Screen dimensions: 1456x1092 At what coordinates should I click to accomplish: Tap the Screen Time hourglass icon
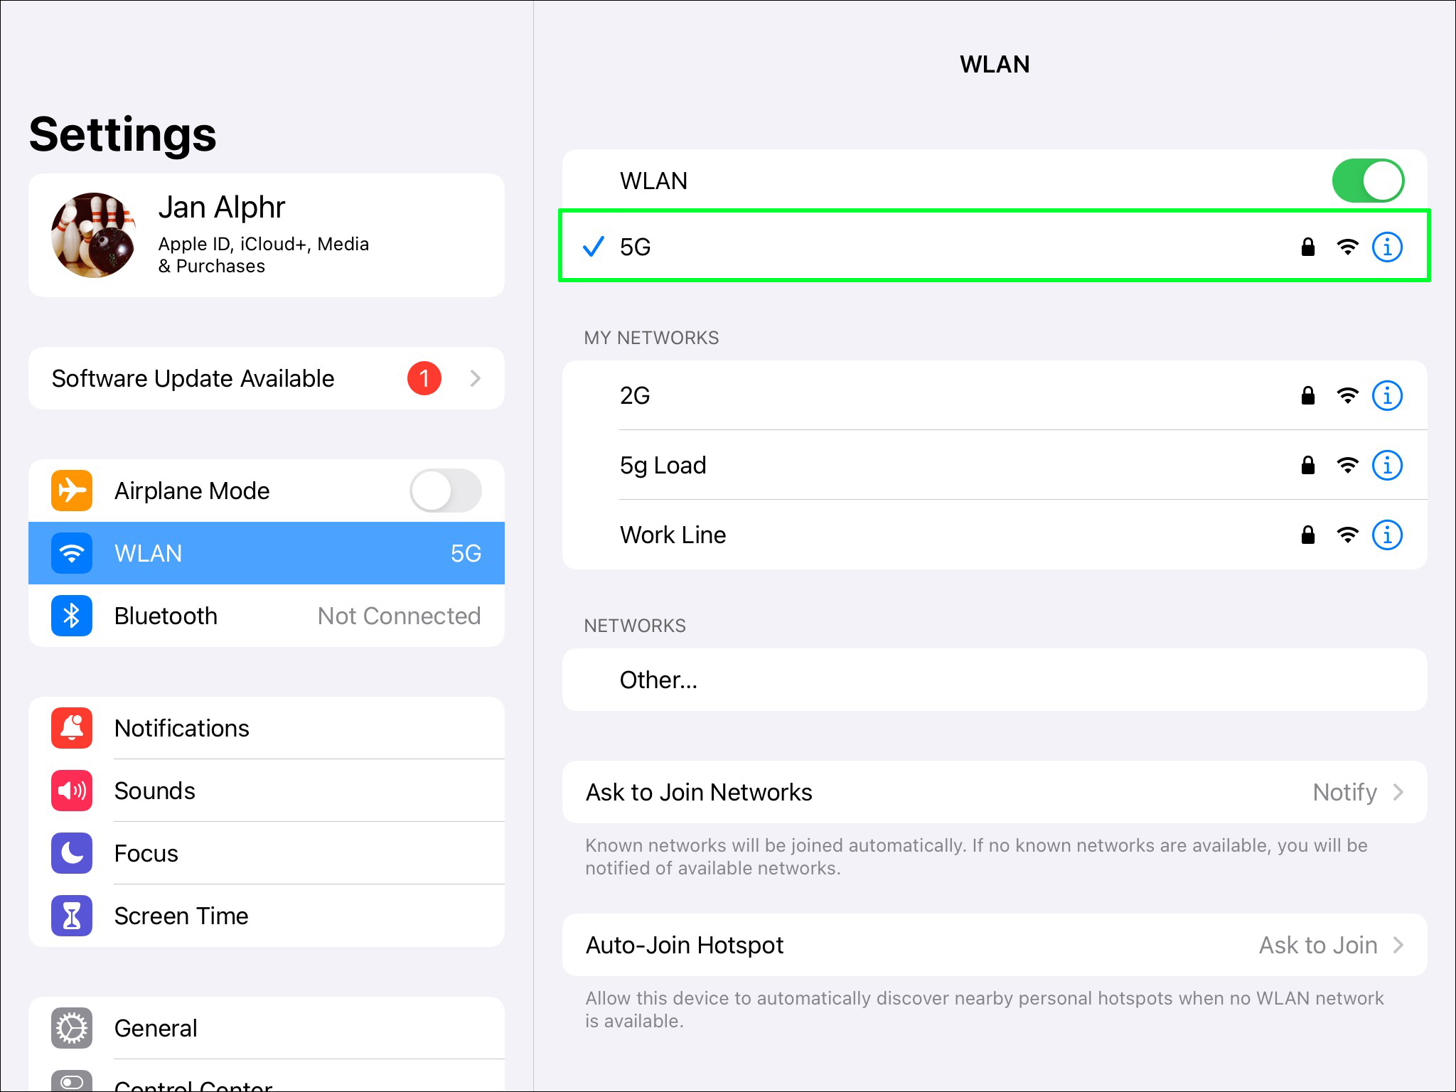pyautogui.click(x=72, y=916)
